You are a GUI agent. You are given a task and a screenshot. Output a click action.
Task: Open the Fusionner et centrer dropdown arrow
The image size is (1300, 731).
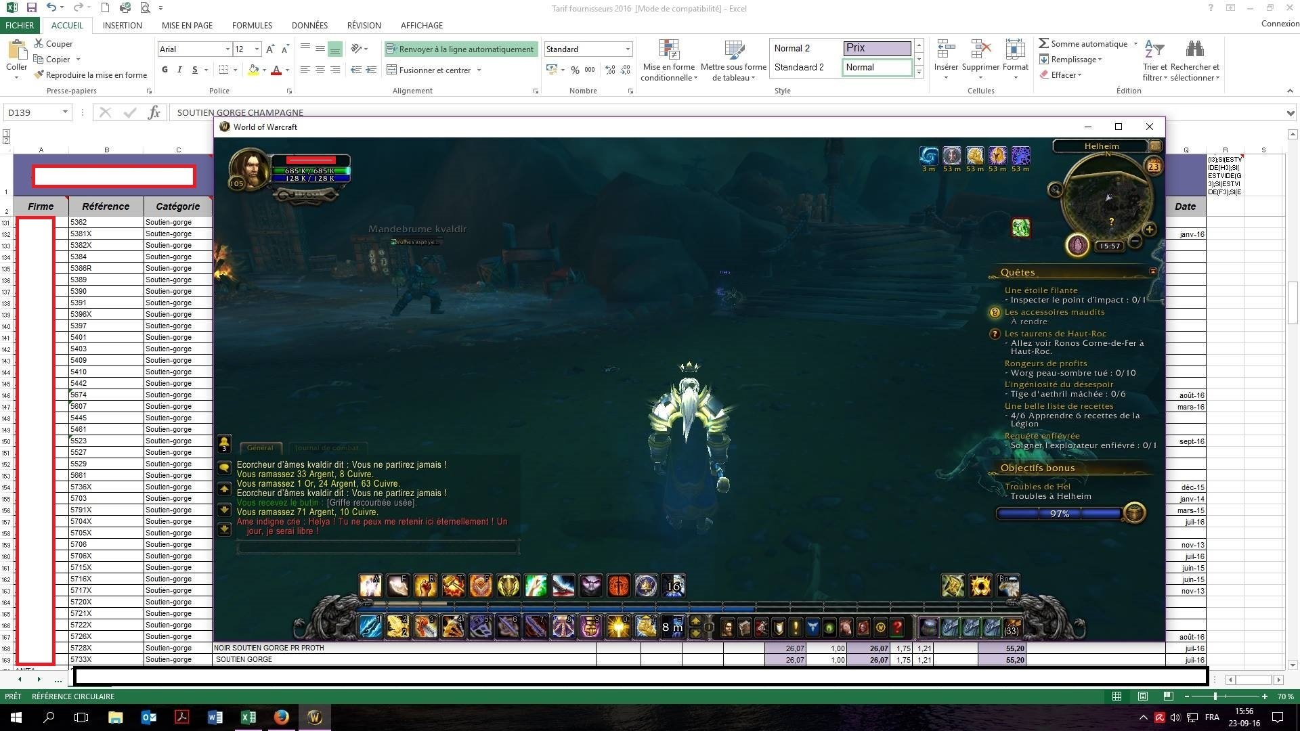point(479,70)
